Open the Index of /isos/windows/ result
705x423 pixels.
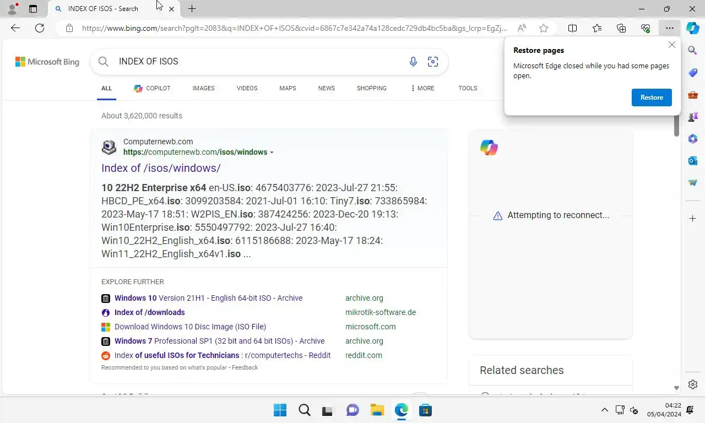coord(161,168)
